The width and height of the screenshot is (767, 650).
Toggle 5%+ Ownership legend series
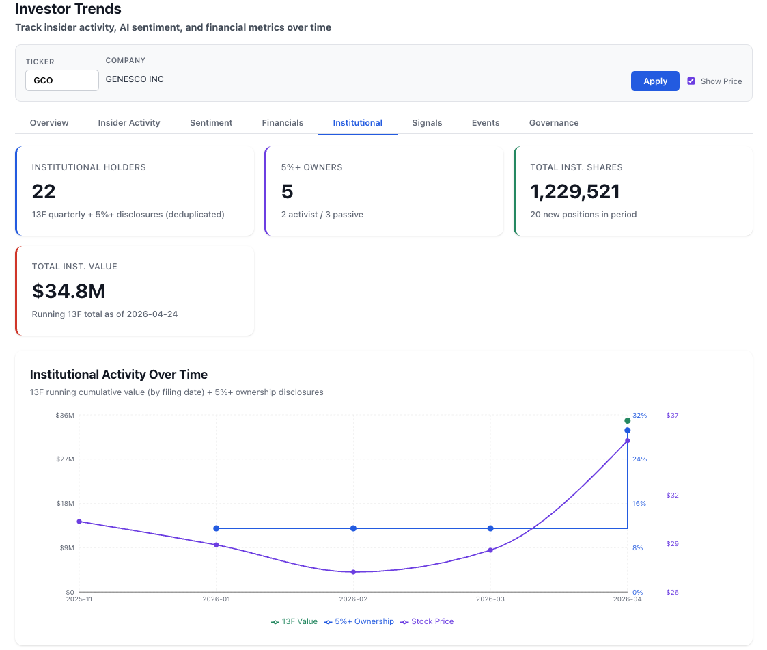pyautogui.click(x=359, y=621)
